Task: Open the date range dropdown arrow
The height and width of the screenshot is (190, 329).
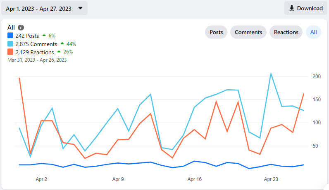Action: tap(80, 8)
